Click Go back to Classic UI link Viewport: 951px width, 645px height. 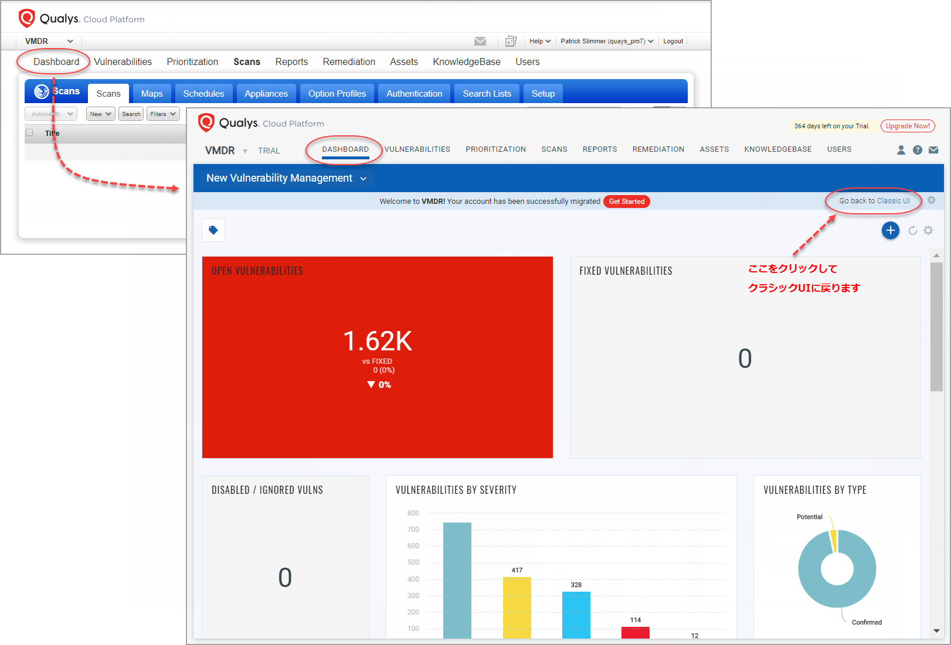874,201
